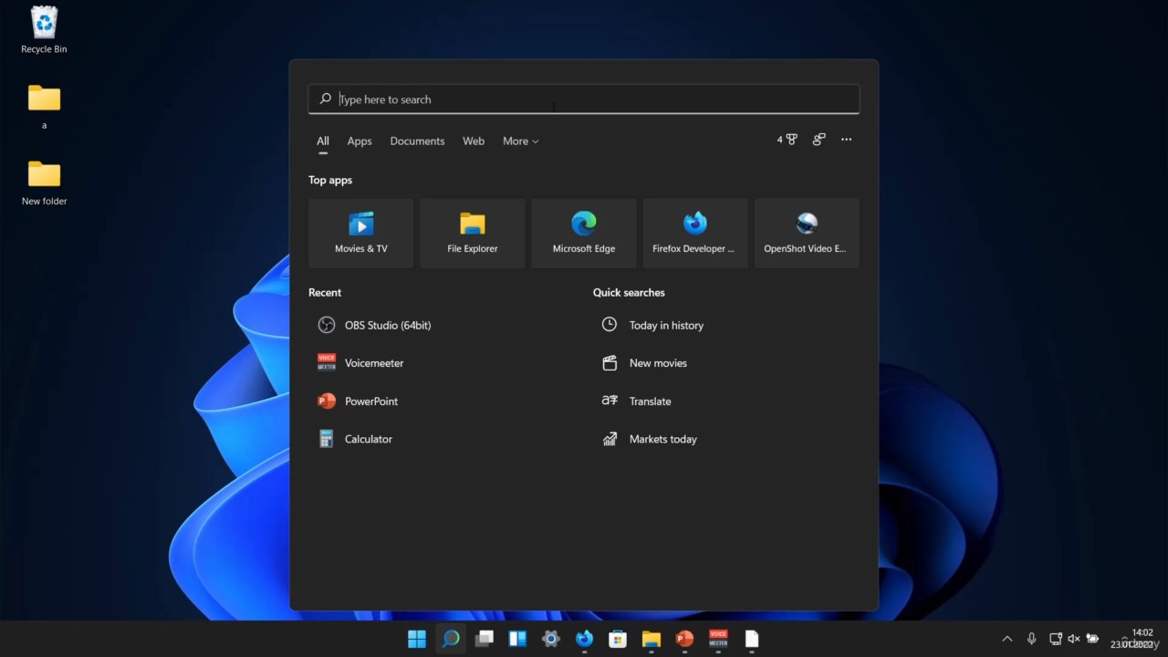Open Voicemeeter from Recent list
Screen dimensions: 1168x657
point(373,363)
